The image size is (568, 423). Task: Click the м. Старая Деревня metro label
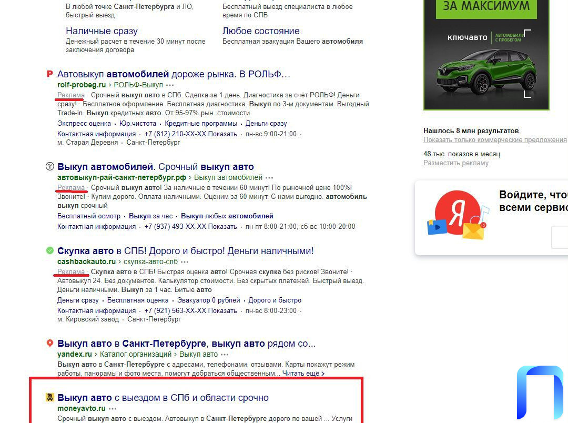click(88, 143)
